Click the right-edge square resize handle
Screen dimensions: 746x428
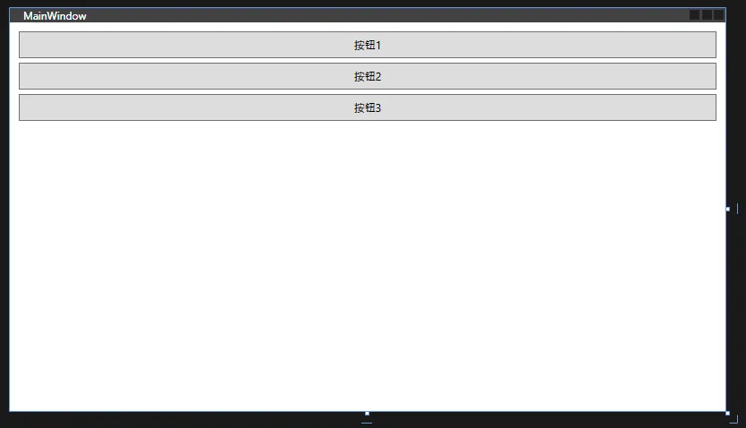pos(728,209)
